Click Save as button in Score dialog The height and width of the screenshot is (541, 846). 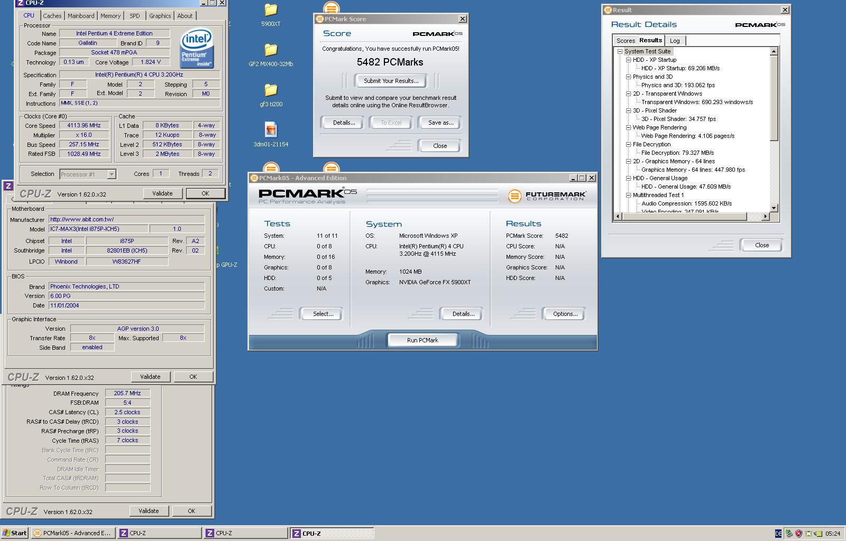[x=440, y=123]
